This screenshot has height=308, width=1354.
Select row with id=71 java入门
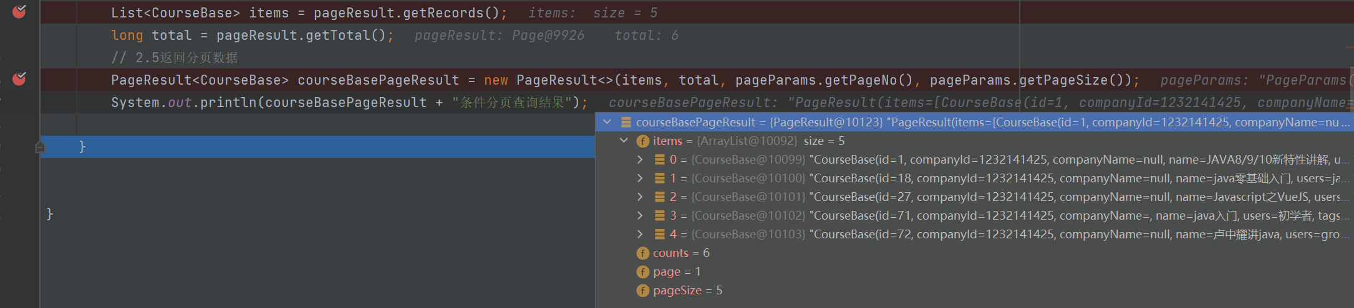974,215
